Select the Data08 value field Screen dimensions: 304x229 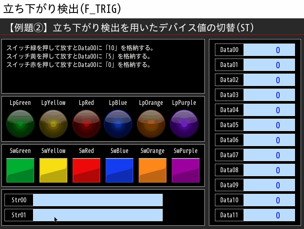point(269,170)
